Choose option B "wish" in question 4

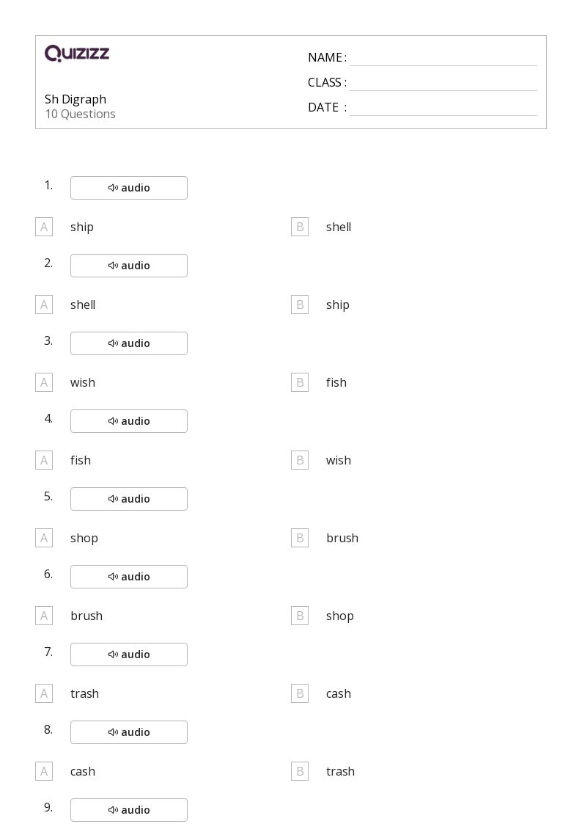pyautogui.click(x=300, y=460)
